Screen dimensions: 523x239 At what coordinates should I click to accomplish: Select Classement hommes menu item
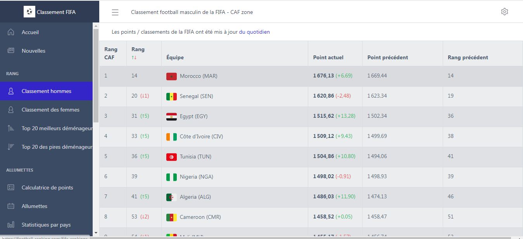pyautogui.click(x=47, y=91)
